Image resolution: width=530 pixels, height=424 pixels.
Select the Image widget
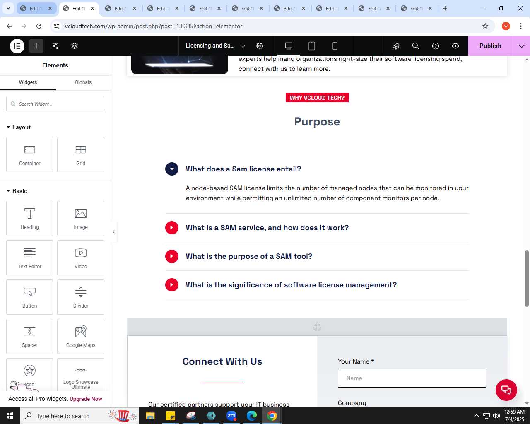click(81, 218)
